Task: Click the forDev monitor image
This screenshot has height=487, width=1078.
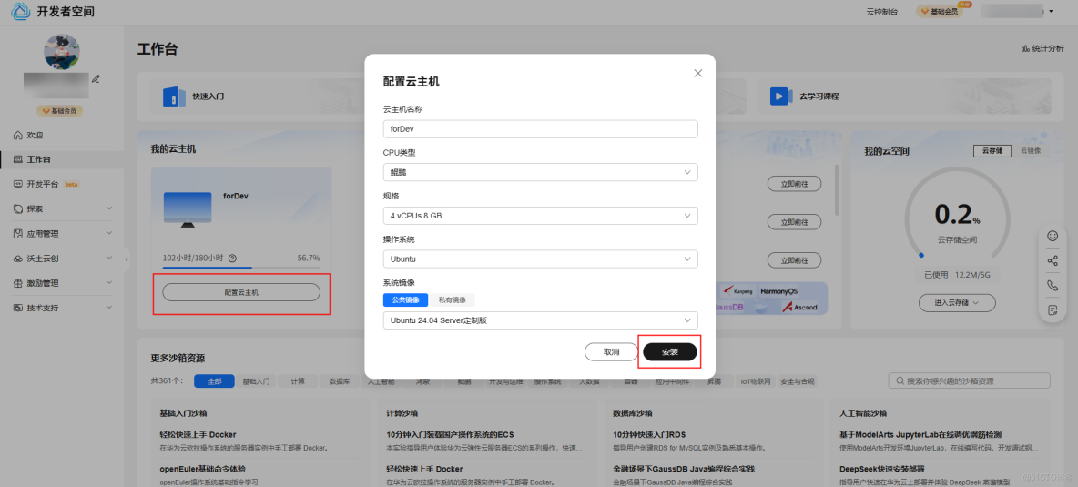Action: click(187, 211)
